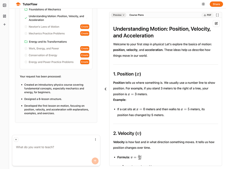This screenshot has width=226, height=169.
Task: Click the Share button
Action: (216, 4)
